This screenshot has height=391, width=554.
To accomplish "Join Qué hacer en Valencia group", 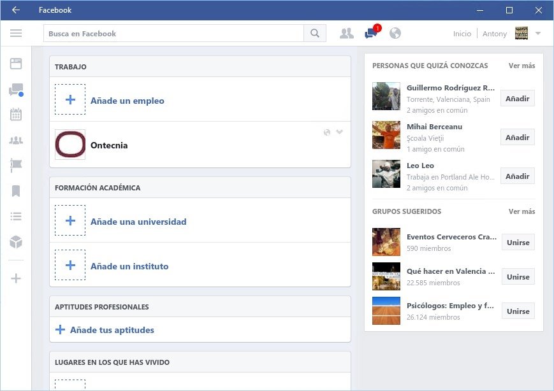I will coord(518,276).
